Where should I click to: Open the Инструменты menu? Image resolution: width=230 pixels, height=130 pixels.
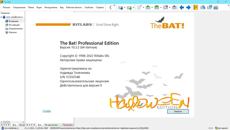pos(51,7)
